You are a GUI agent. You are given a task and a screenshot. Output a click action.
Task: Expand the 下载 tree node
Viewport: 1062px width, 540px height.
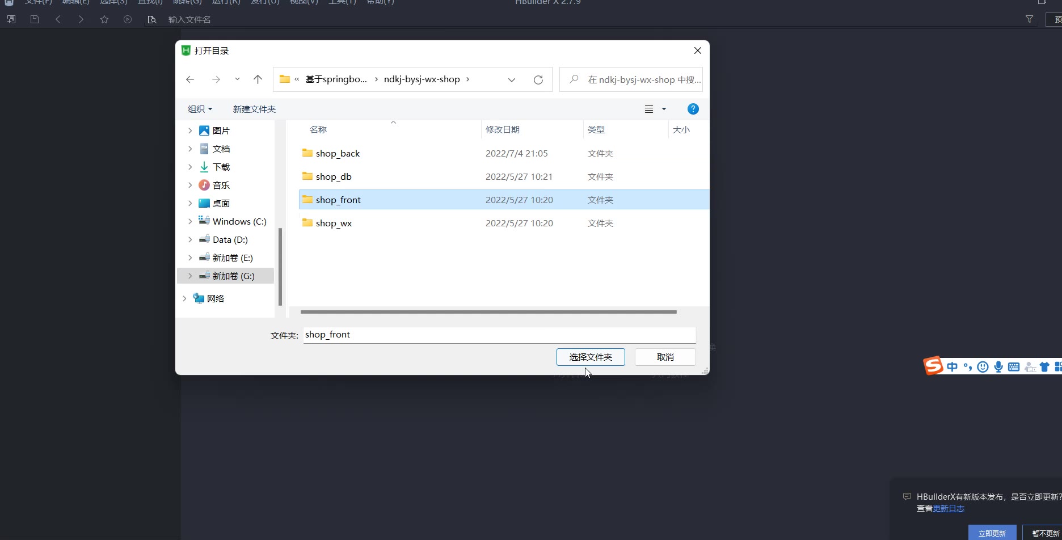190,167
